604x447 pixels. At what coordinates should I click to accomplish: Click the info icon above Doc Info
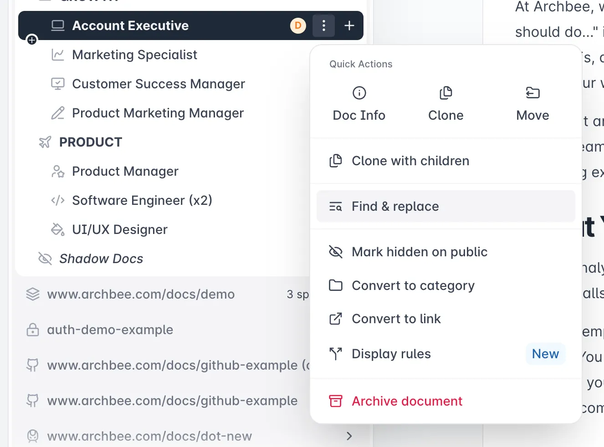359,93
